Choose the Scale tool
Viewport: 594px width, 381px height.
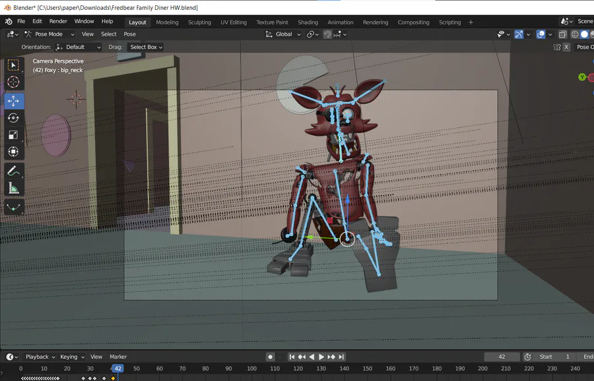click(x=13, y=135)
